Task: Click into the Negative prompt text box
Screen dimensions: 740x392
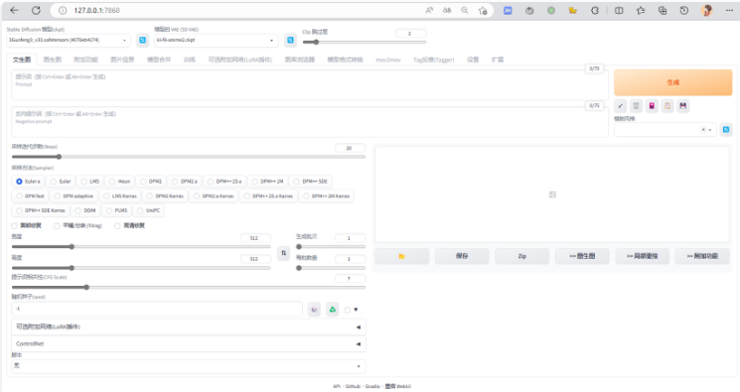Action: point(310,122)
